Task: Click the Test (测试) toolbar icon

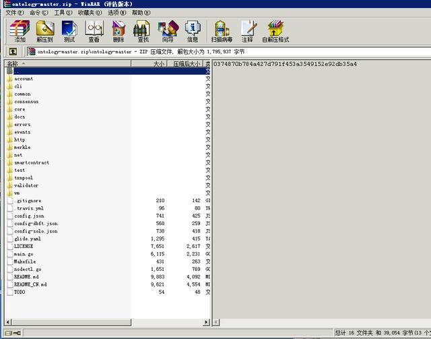Action: coord(69,31)
